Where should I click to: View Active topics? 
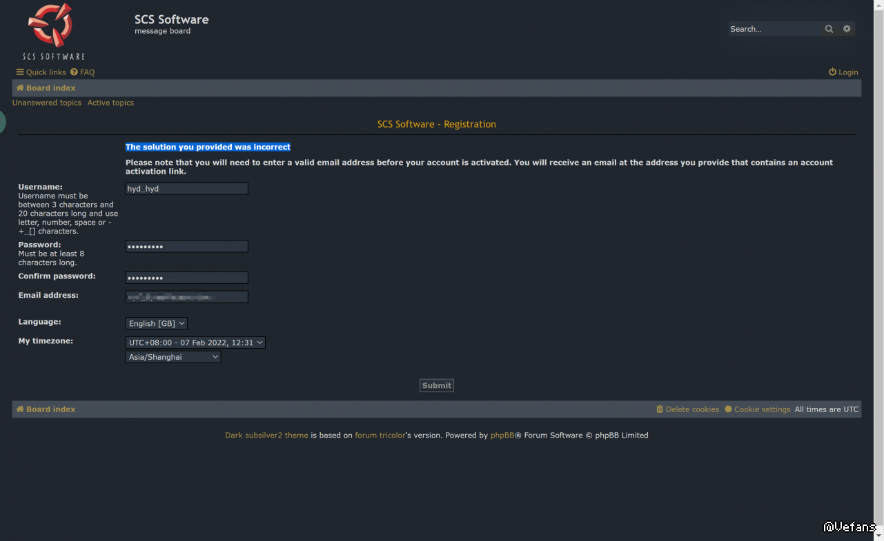pos(110,103)
